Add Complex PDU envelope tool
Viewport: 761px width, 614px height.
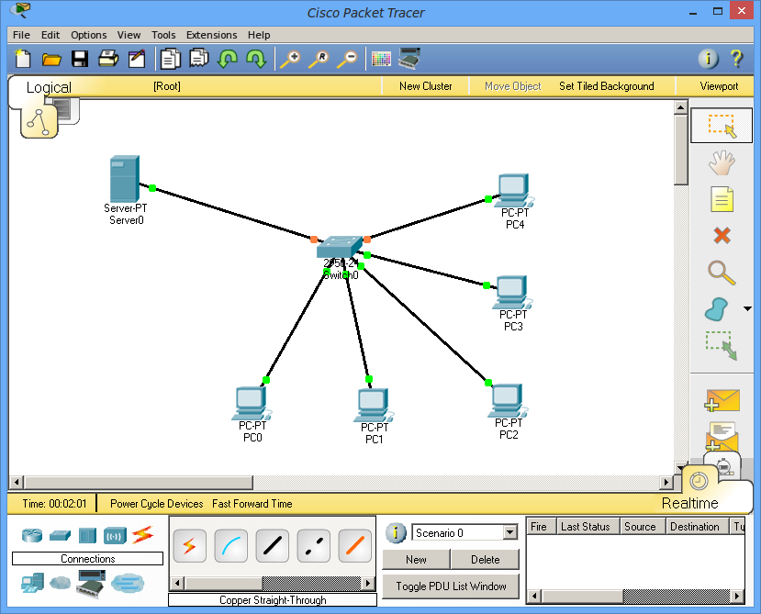[722, 435]
